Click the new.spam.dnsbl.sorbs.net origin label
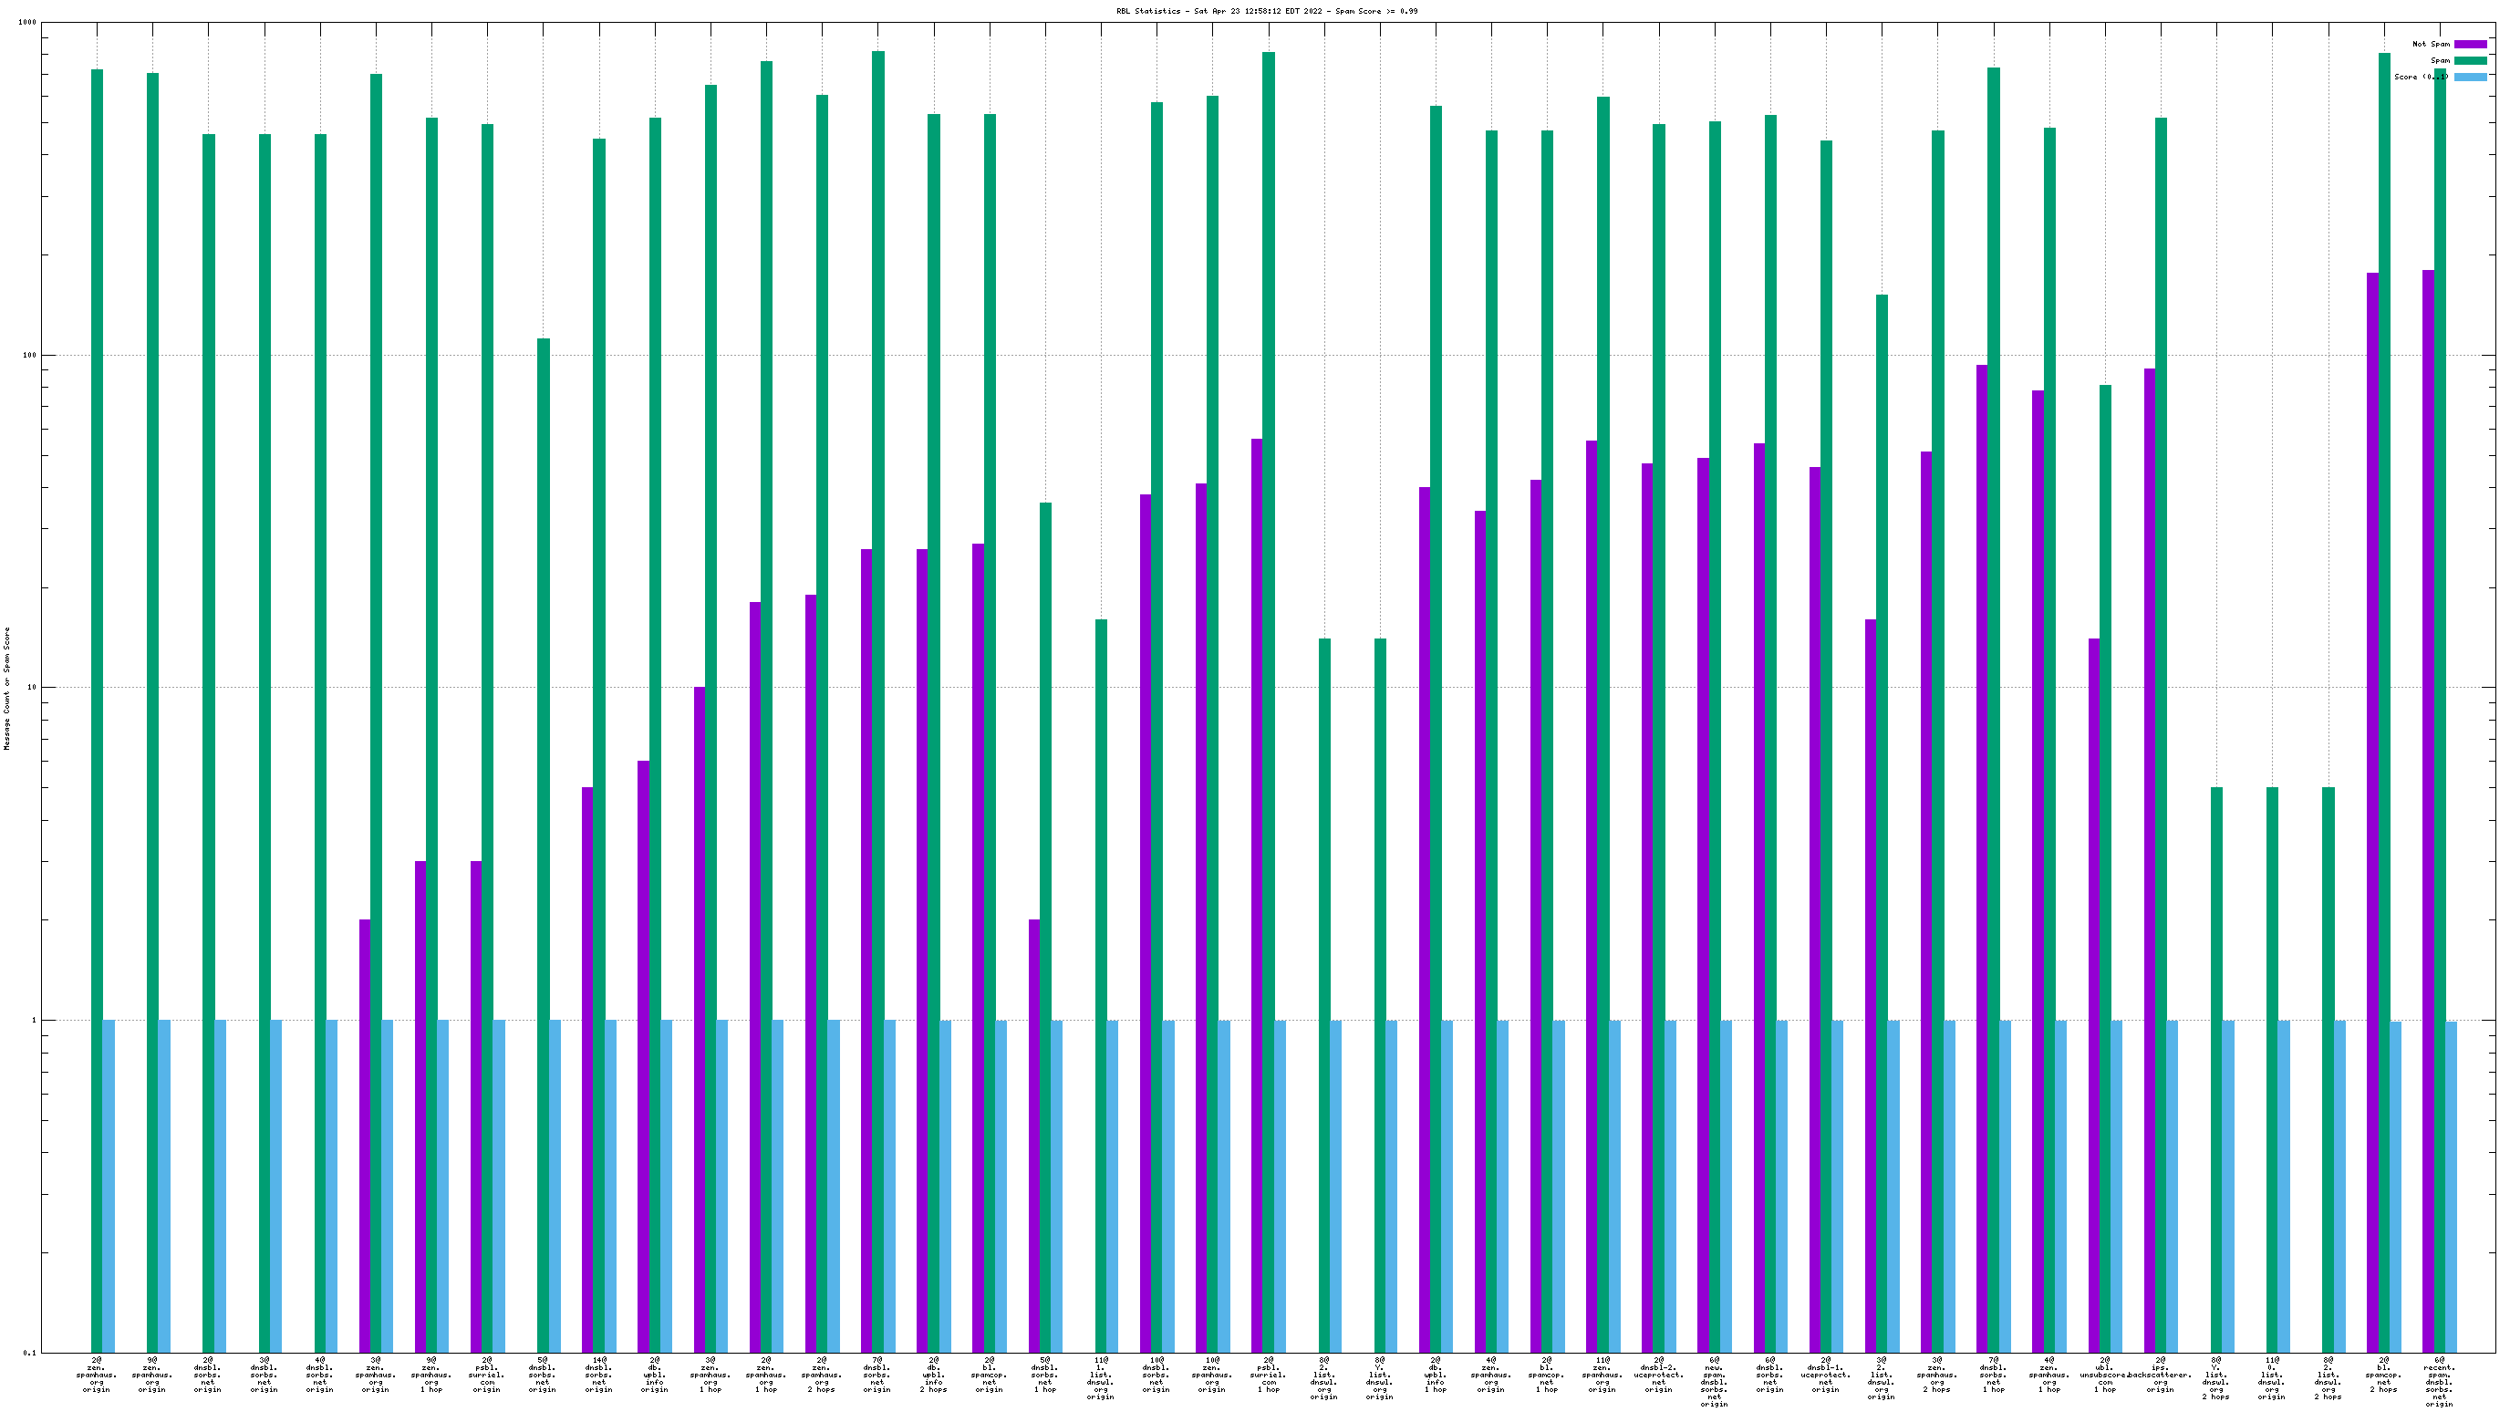The width and height of the screenshot is (2510, 1412). (1714, 1381)
